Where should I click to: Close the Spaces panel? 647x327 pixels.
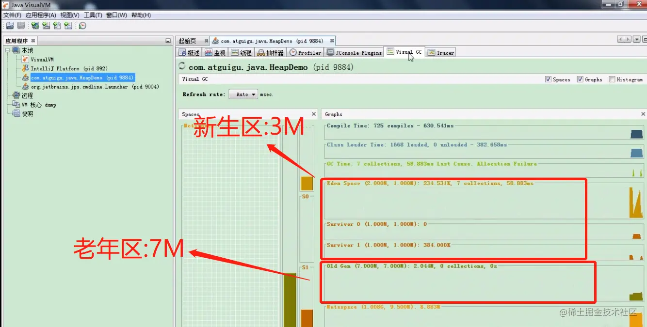pos(314,114)
